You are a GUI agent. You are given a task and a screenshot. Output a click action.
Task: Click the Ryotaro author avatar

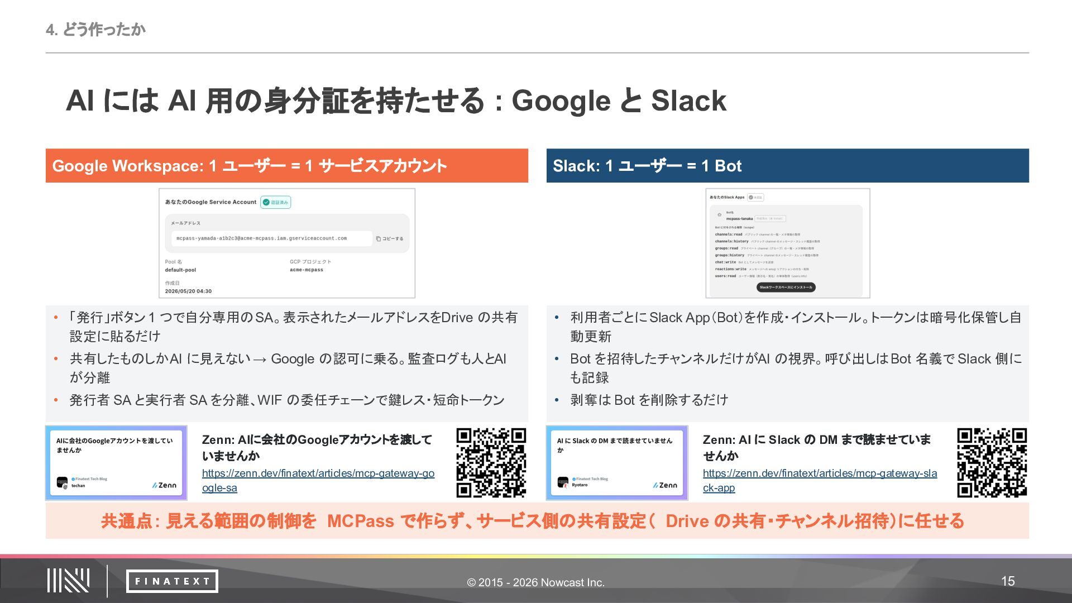click(x=563, y=482)
